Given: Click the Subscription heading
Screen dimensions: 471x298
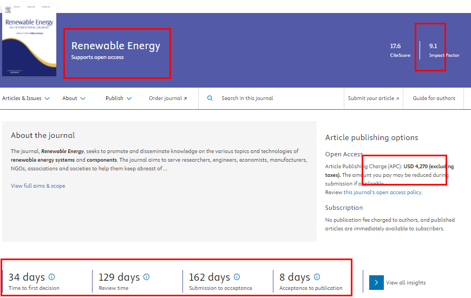Looking at the screenshot, I should tap(344, 208).
